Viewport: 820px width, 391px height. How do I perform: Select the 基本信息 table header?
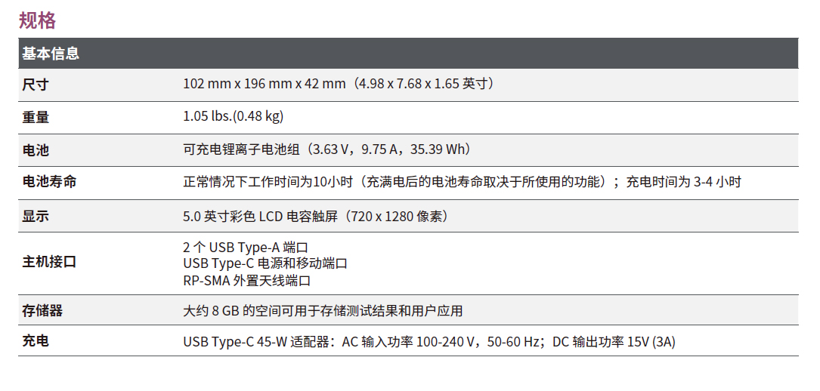click(51, 54)
